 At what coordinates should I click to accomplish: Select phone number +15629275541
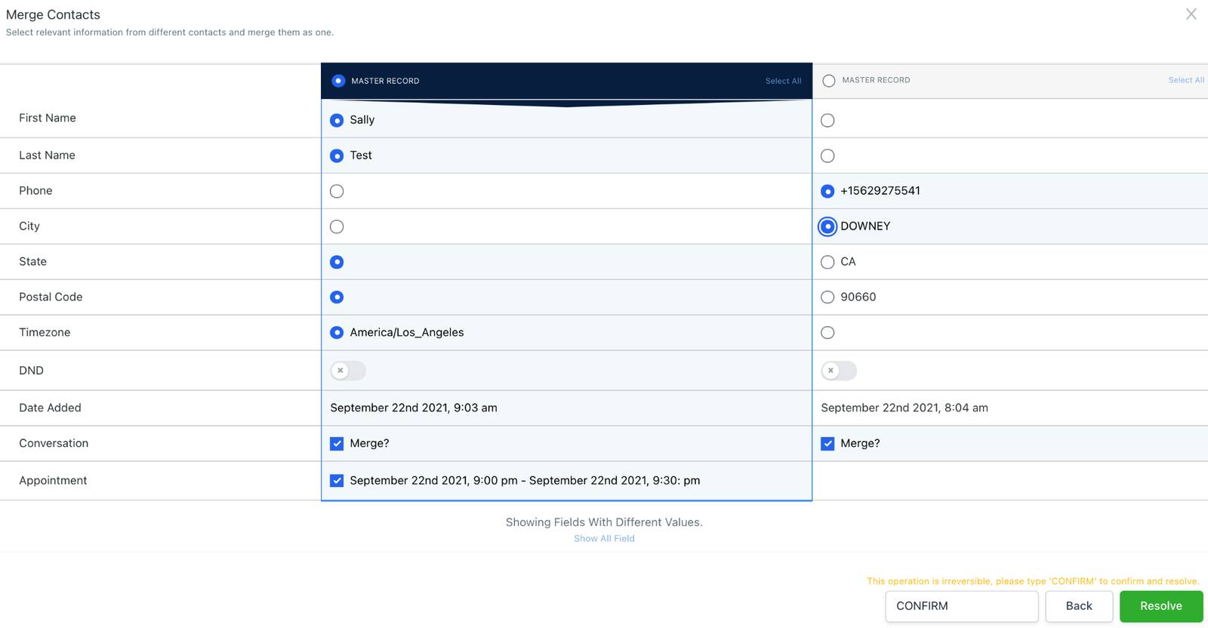click(827, 192)
